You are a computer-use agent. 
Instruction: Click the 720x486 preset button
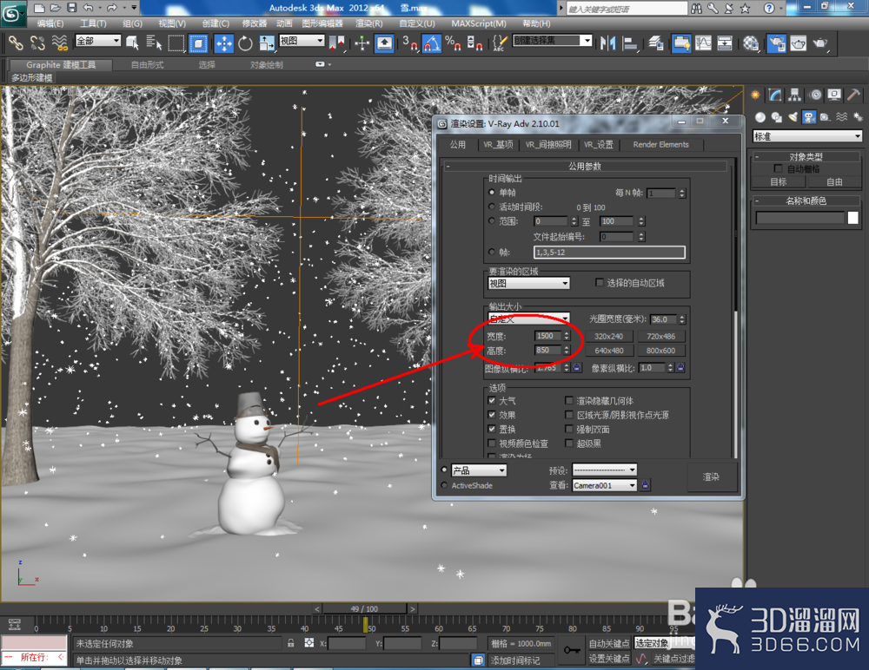point(660,336)
